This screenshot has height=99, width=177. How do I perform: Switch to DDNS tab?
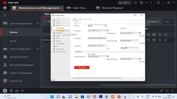point(80,19)
